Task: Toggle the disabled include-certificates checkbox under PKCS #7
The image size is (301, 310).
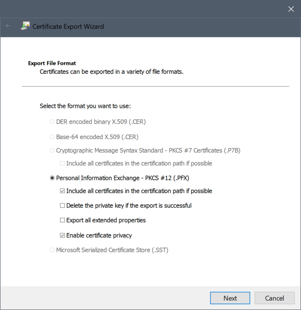Action: click(x=62, y=163)
